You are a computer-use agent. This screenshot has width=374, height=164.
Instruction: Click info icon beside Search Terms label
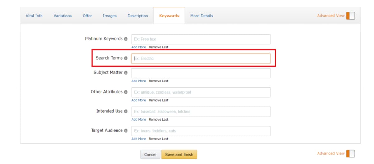[126, 58]
